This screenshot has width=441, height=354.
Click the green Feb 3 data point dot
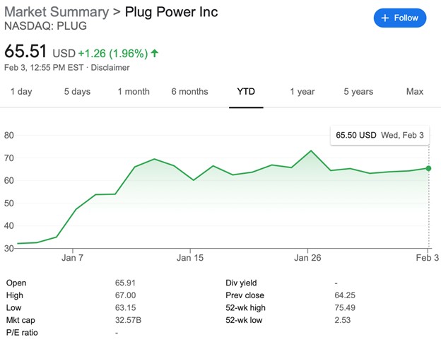click(x=428, y=168)
